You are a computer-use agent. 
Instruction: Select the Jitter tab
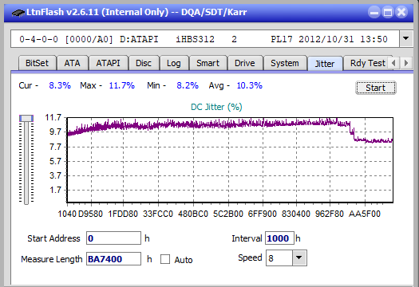[x=325, y=64]
